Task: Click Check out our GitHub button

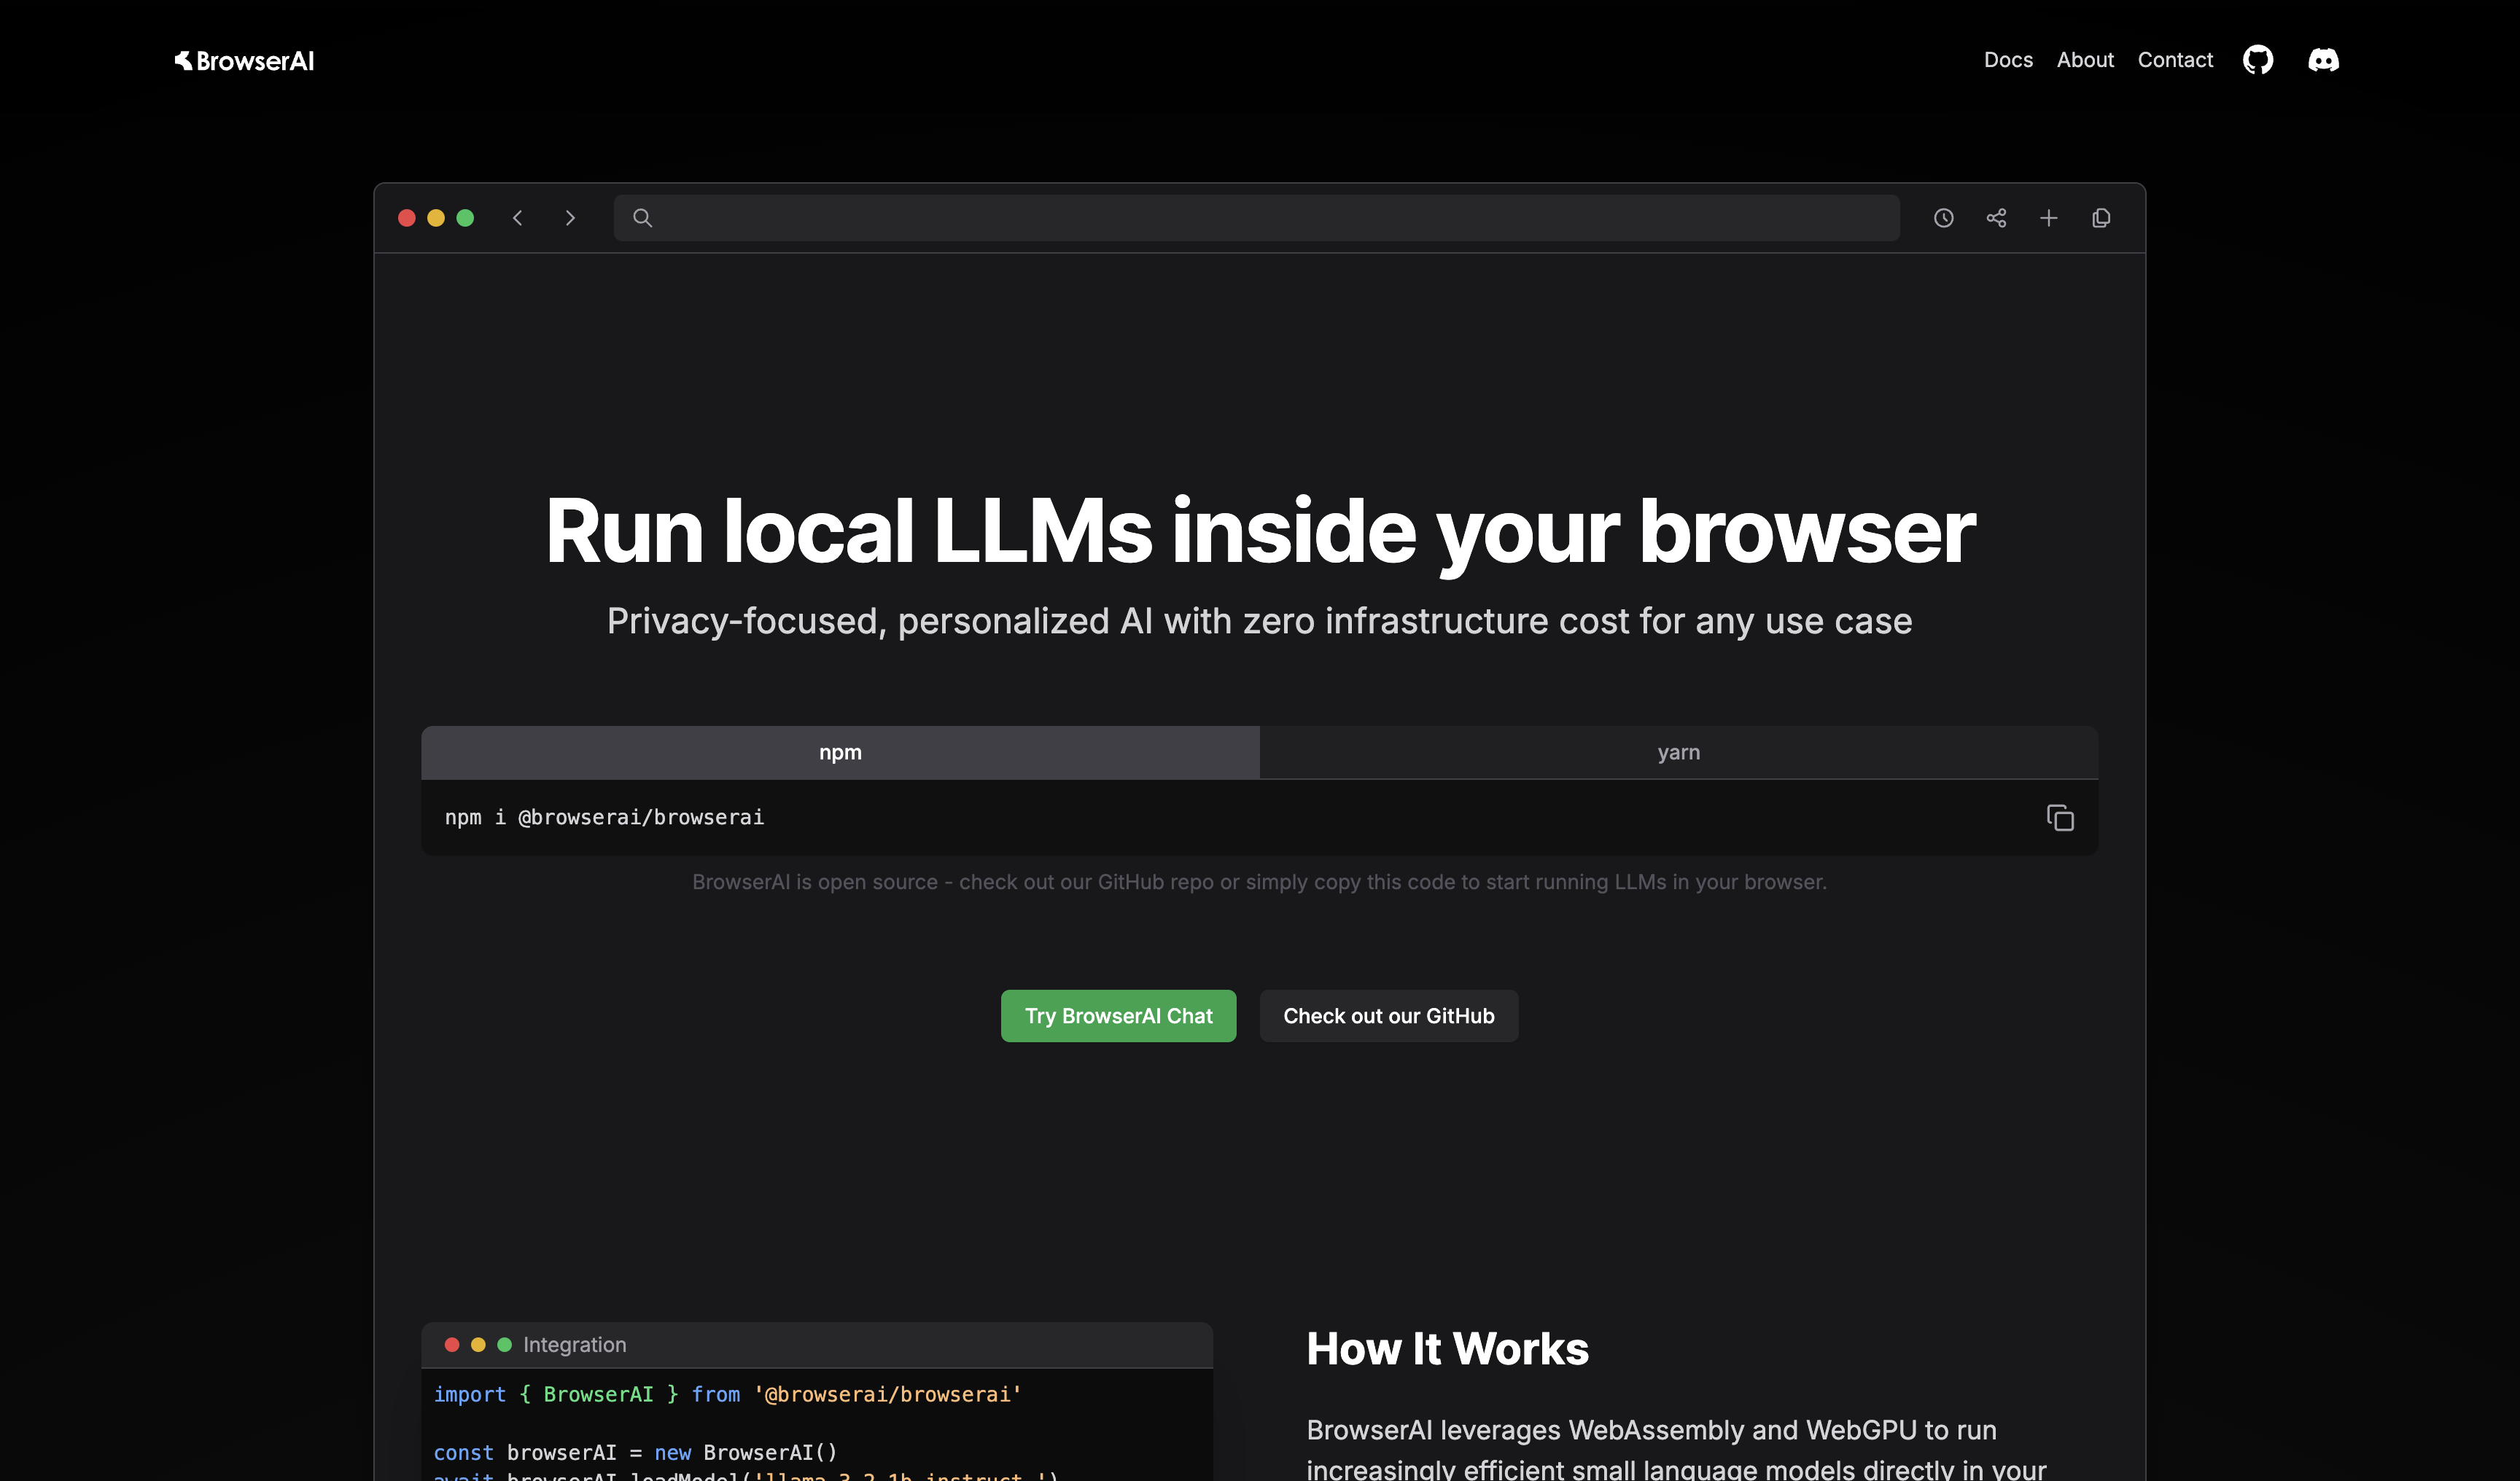Action: [x=1389, y=1015]
